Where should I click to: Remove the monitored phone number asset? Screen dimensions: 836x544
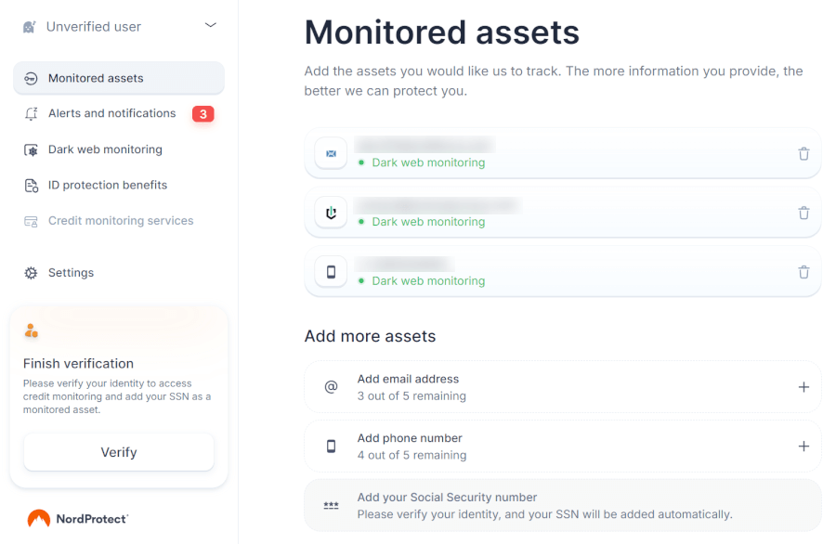pyautogui.click(x=803, y=272)
